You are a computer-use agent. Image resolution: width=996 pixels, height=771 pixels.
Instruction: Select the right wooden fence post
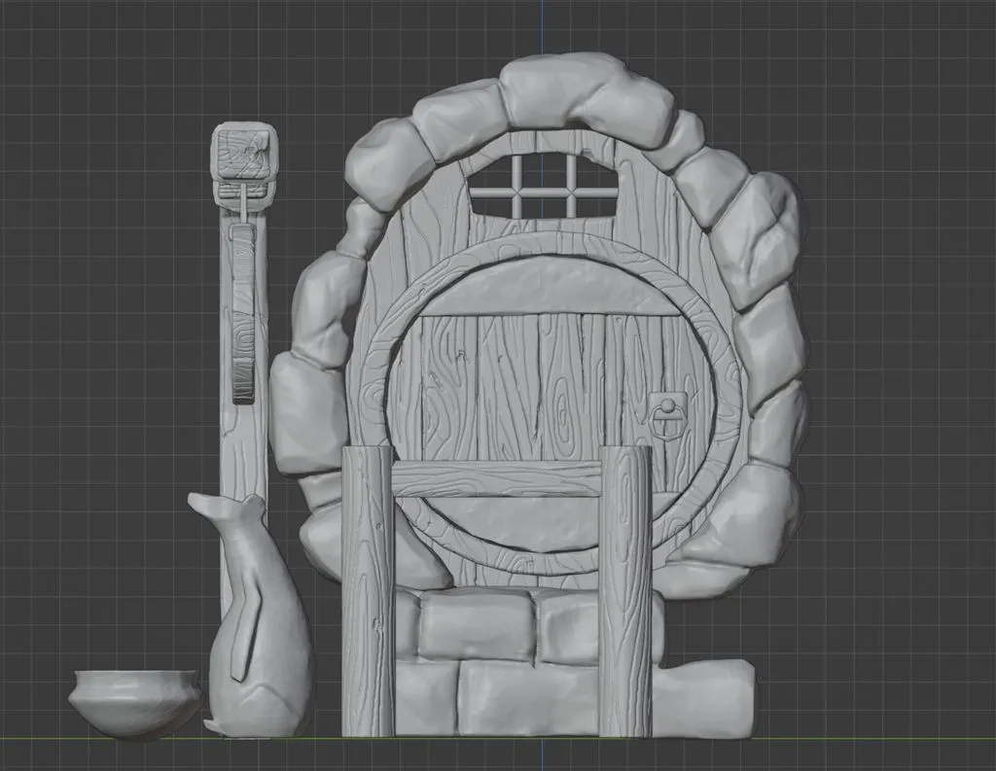pyautogui.click(x=625, y=591)
